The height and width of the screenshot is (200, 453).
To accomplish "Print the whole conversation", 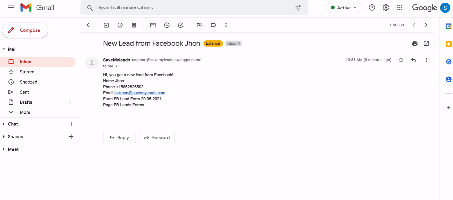I will point(415,43).
